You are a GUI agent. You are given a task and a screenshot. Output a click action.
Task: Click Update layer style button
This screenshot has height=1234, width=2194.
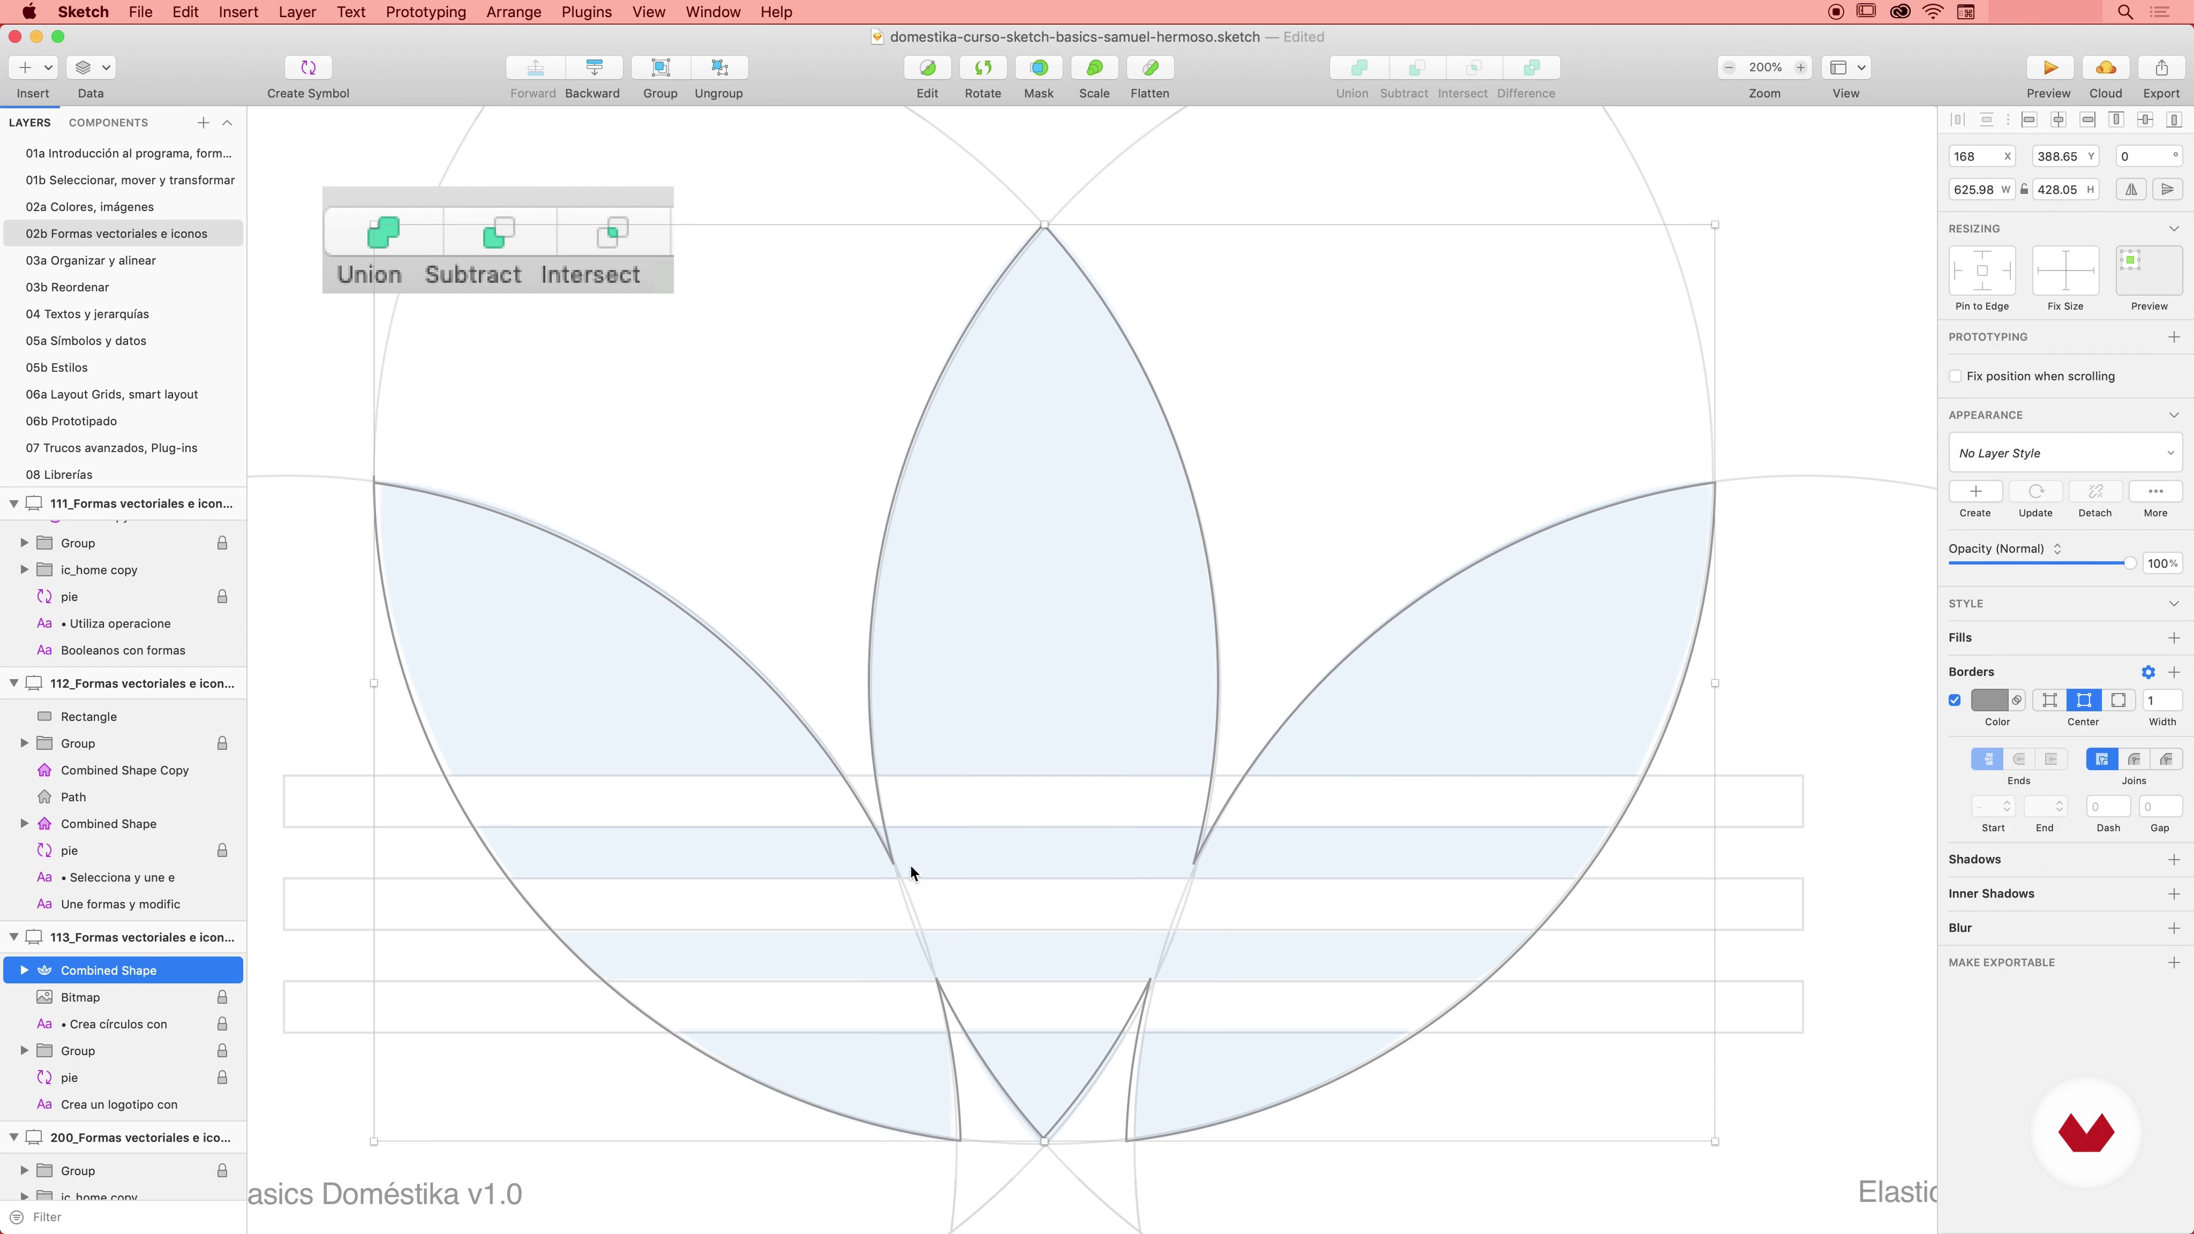click(2036, 491)
